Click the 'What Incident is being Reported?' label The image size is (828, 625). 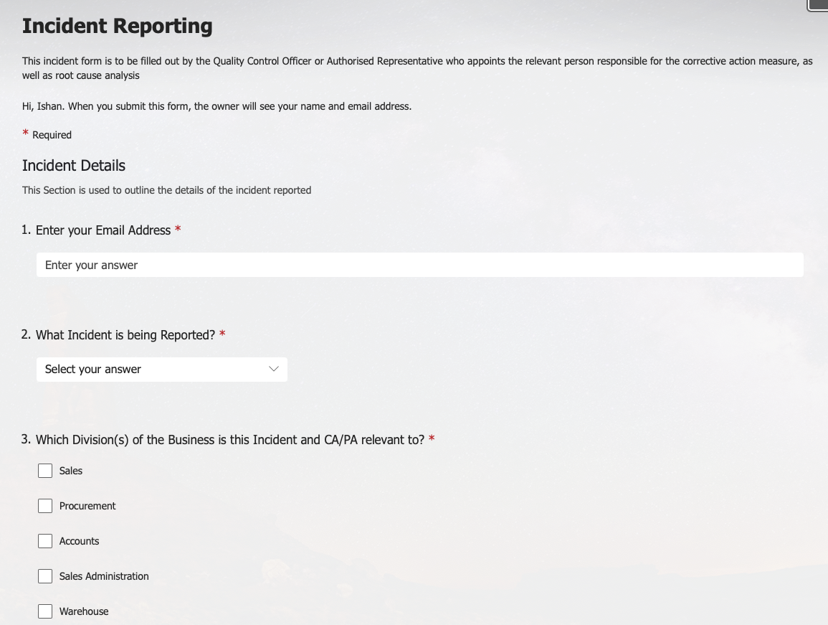point(125,335)
